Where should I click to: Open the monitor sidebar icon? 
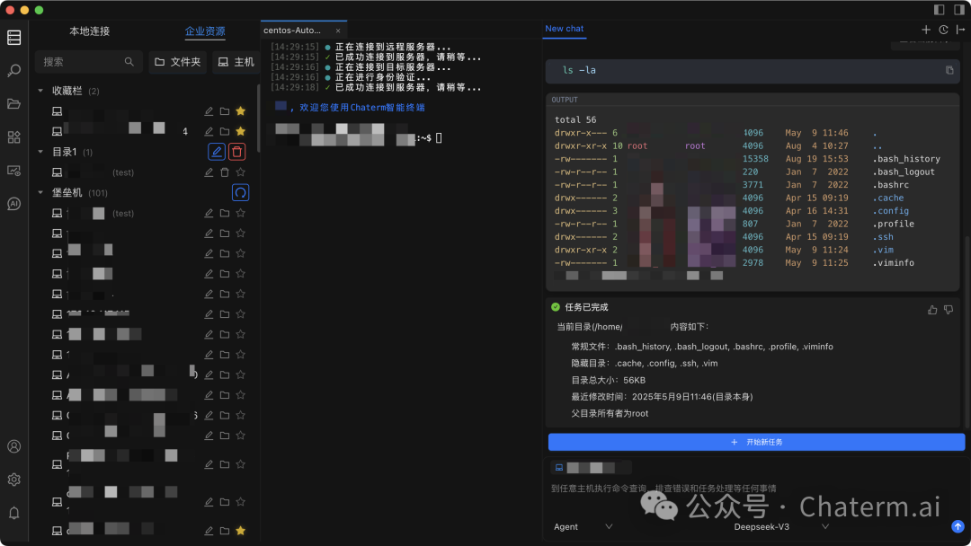click(x=14, y=171)
